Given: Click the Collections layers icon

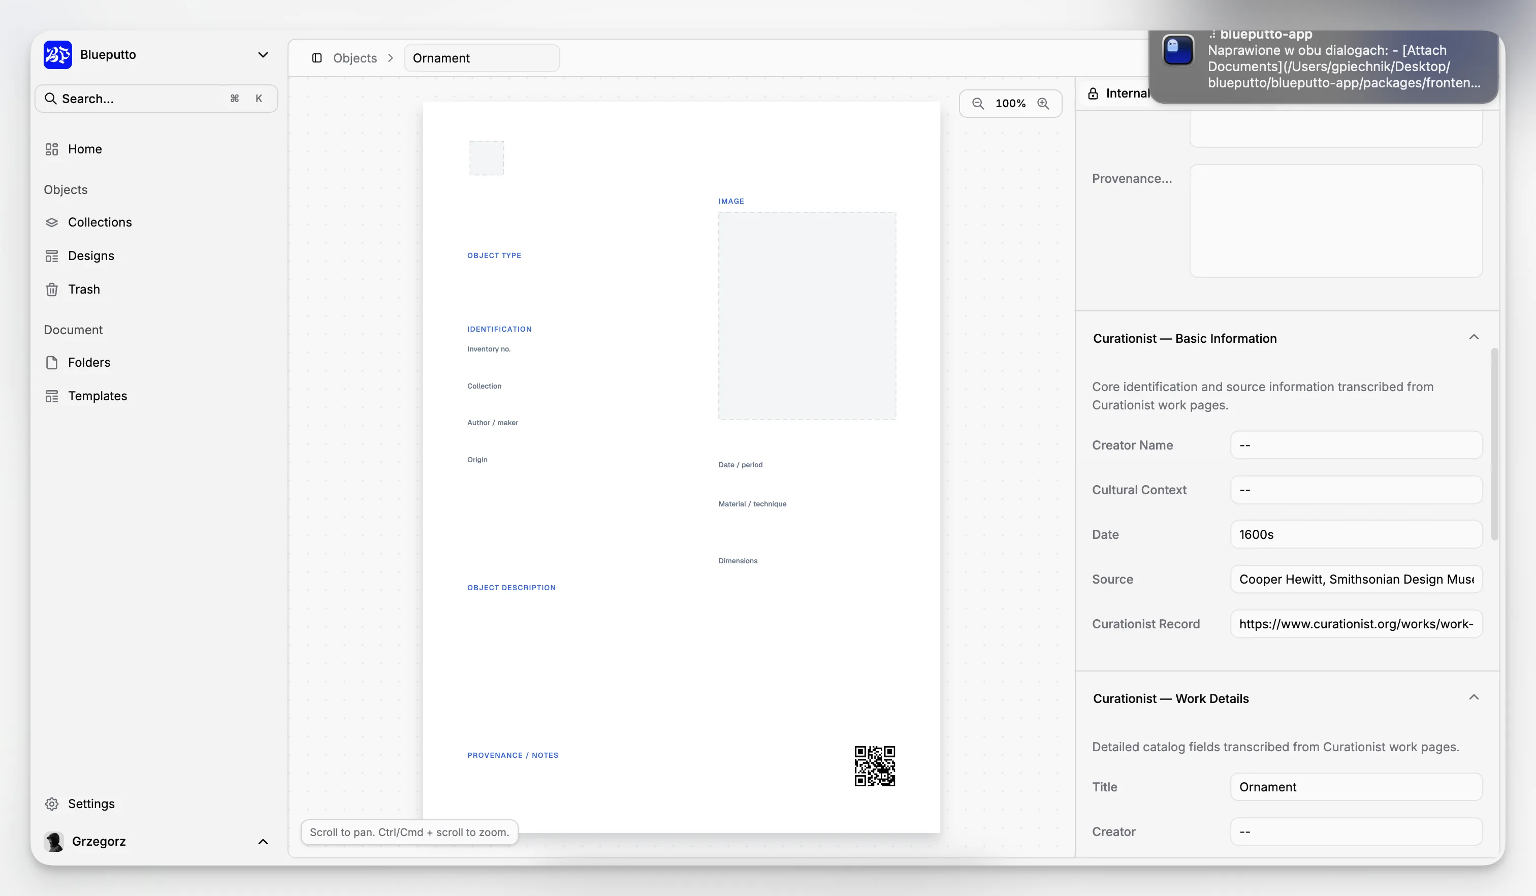Looking at the screenshot, I should pyautogui.click(x=52, y=222).
